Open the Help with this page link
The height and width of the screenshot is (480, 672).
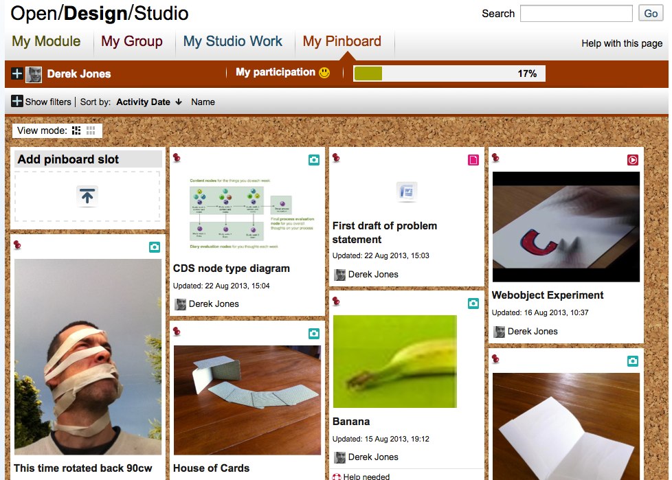622,43
